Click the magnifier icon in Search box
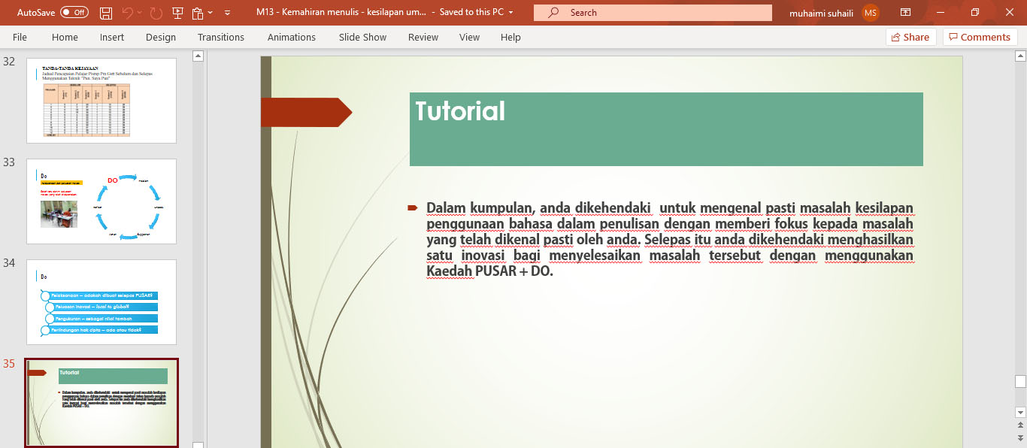The width and height of the screenshot is (1027, 448). tap(553, 13)
